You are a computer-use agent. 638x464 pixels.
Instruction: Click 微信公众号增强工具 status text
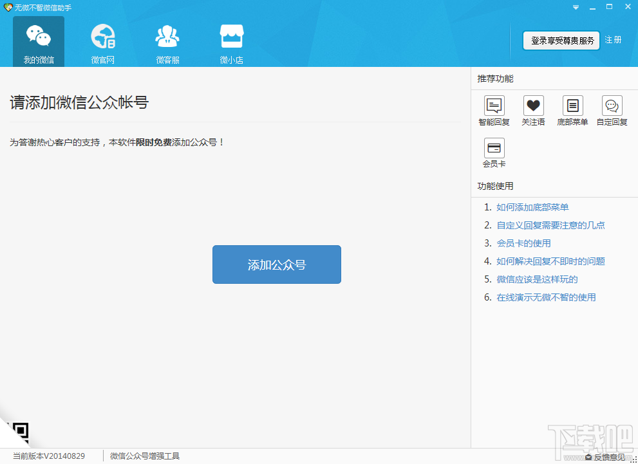145,456
